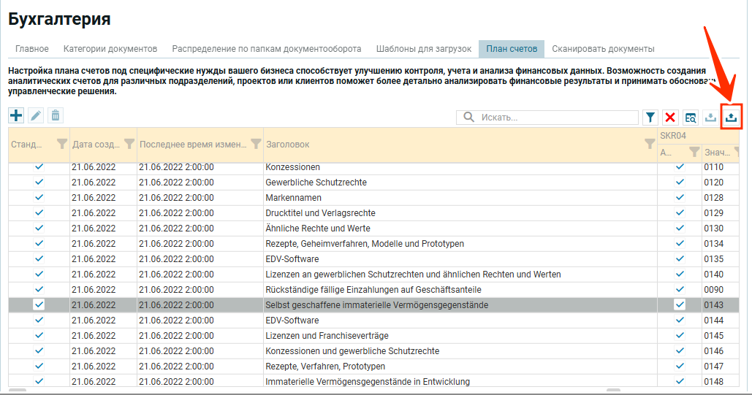752x395 pixels.
Task: Click the trash delete icon
Action: point(55,115)
